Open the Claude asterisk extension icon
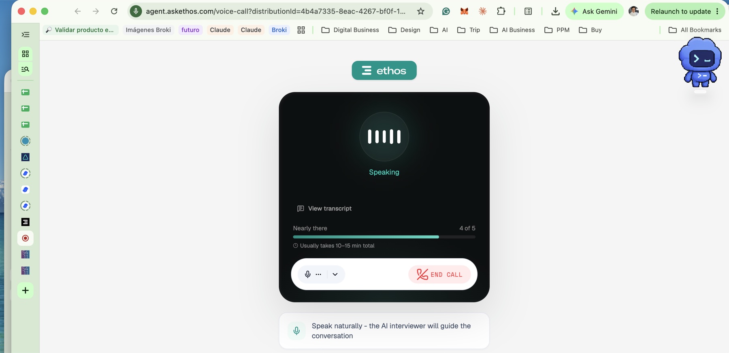The width and height of the screenshot is (729, 353). click(x=482, y=11)
